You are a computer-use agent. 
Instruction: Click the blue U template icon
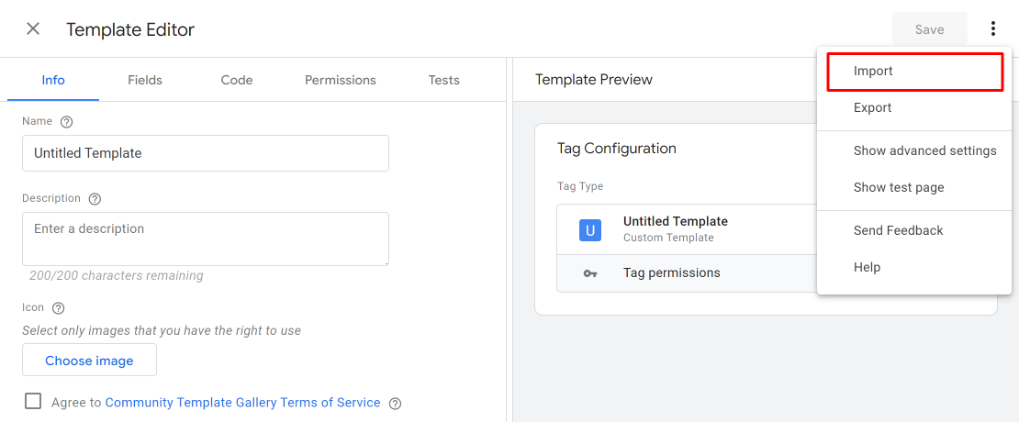point(590,230)
